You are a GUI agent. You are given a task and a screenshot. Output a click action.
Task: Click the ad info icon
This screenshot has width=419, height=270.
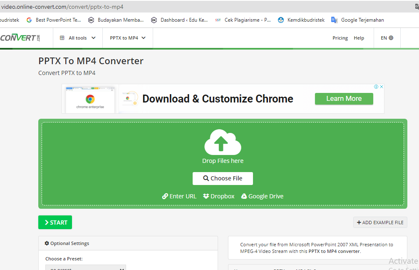coord(376,87)
